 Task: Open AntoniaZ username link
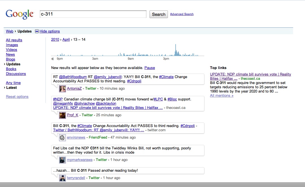74,89
